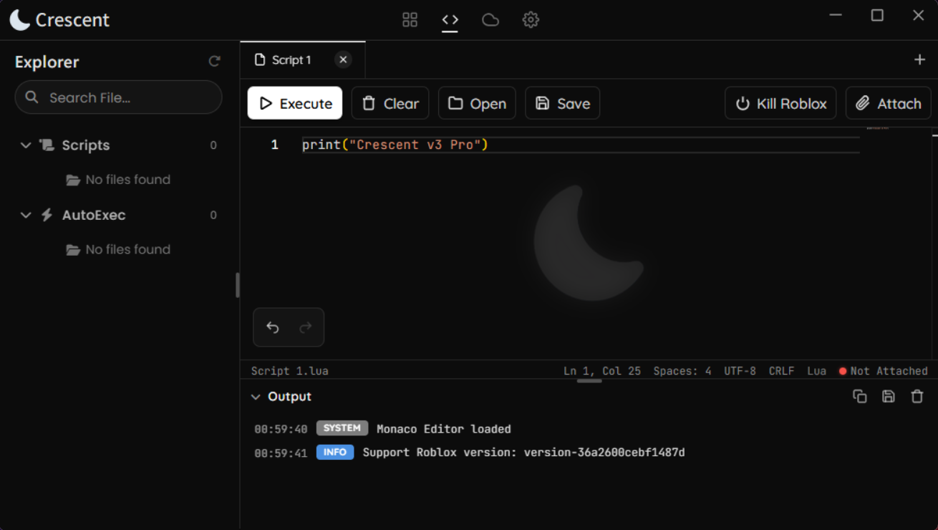This screenshot has width=938, height=530.
Task: Close the Script 1 tab
Action: tap(343, 60)
